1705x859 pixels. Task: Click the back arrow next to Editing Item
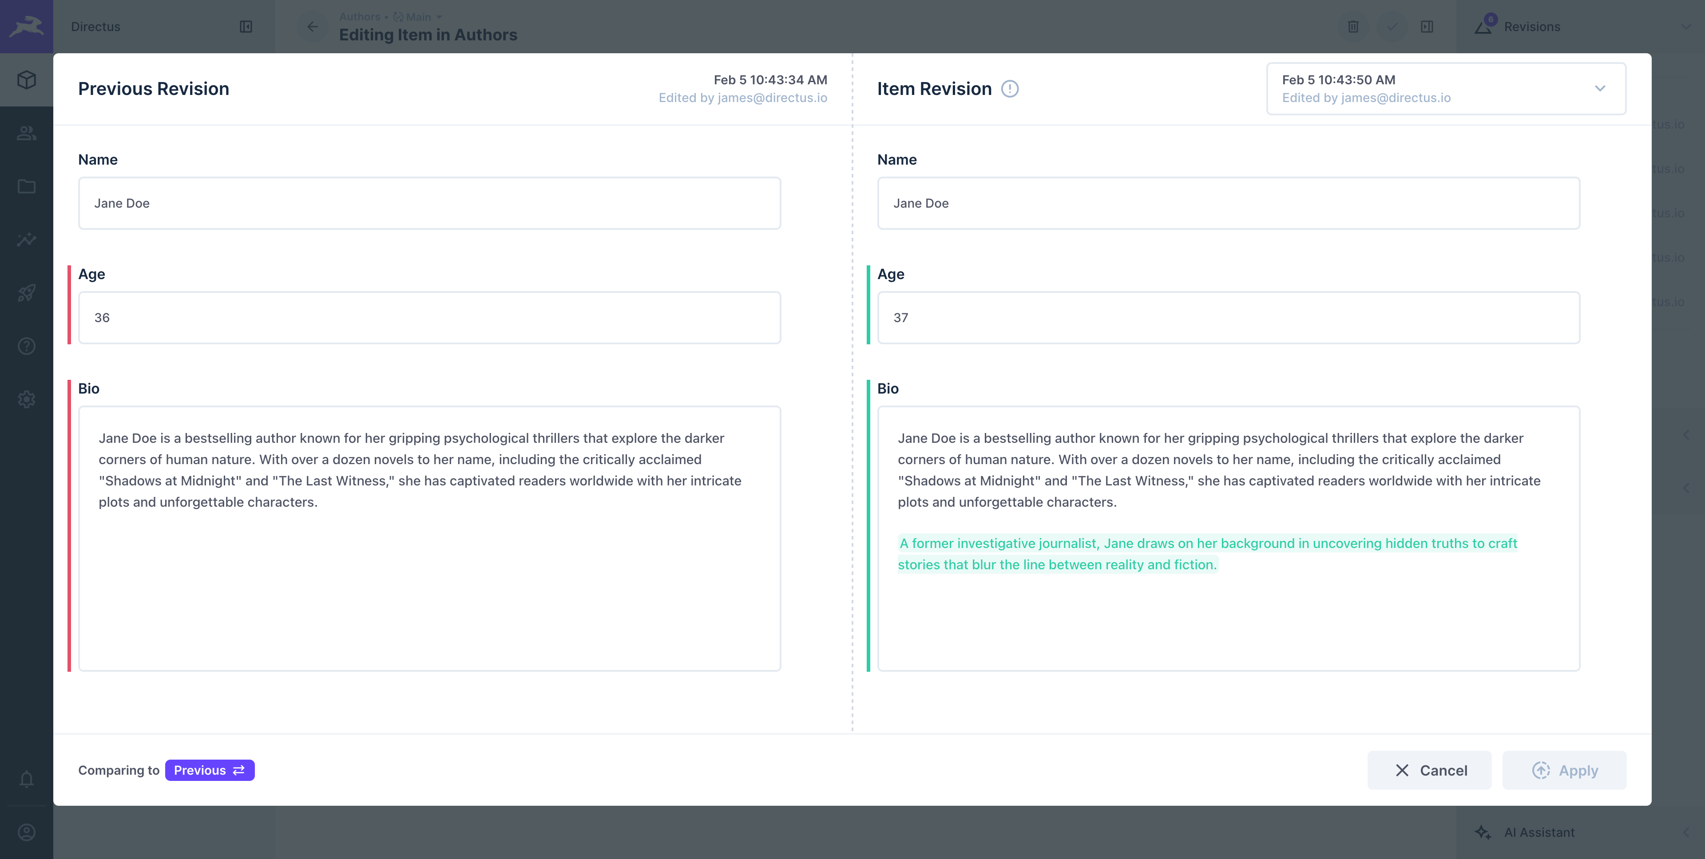313,27
